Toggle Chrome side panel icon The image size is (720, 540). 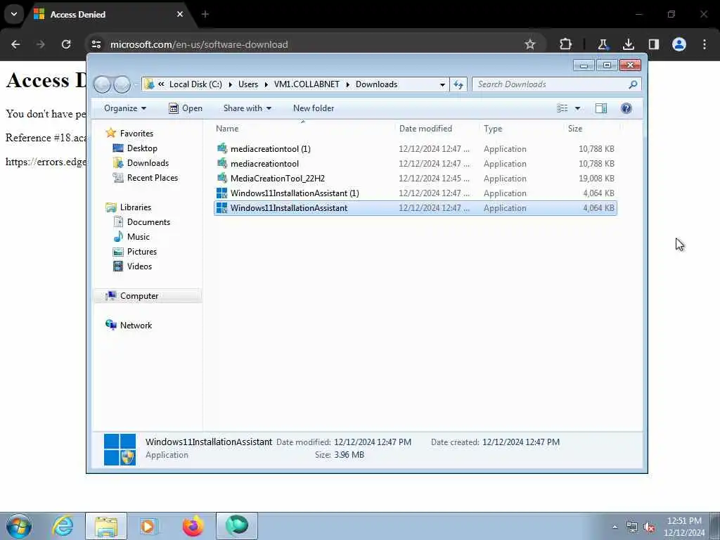coord(653,44)
